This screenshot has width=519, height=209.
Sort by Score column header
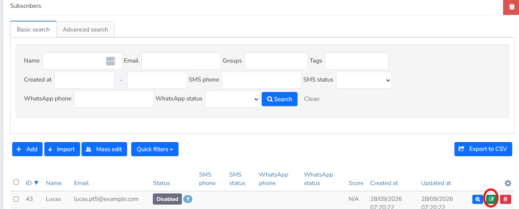pos(356,183)
